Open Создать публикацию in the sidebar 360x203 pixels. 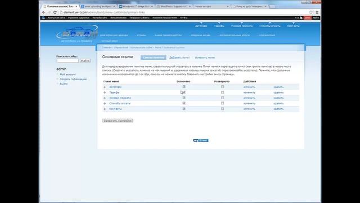[x=73, y=79]
